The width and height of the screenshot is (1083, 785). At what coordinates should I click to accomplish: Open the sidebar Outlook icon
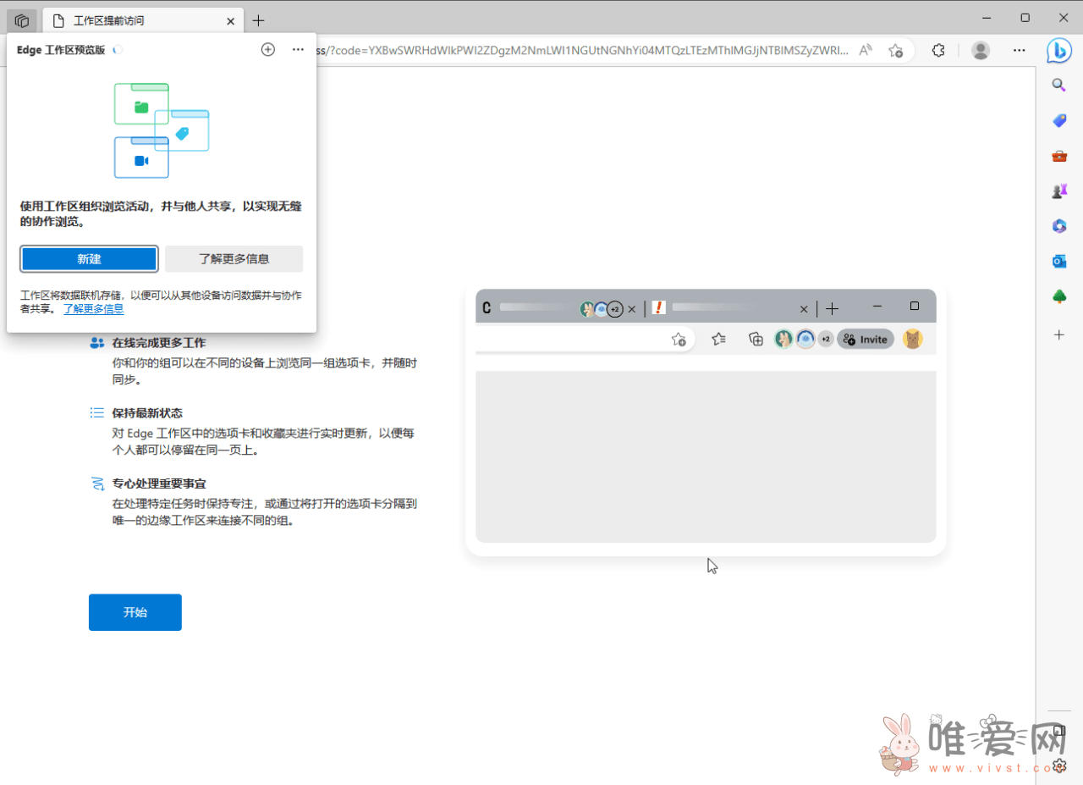(x=1059, y=261)
